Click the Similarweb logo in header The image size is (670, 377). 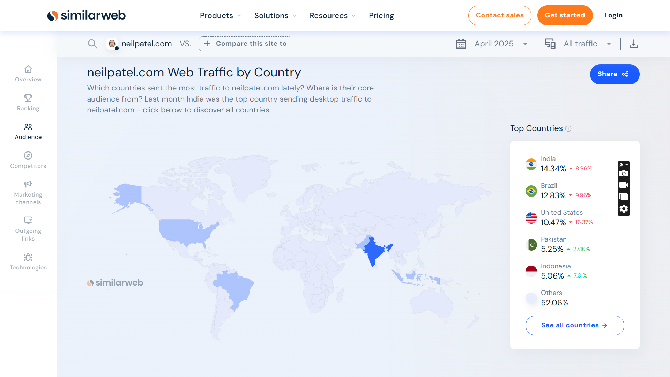pyautogui.click(x=86, y=15)
